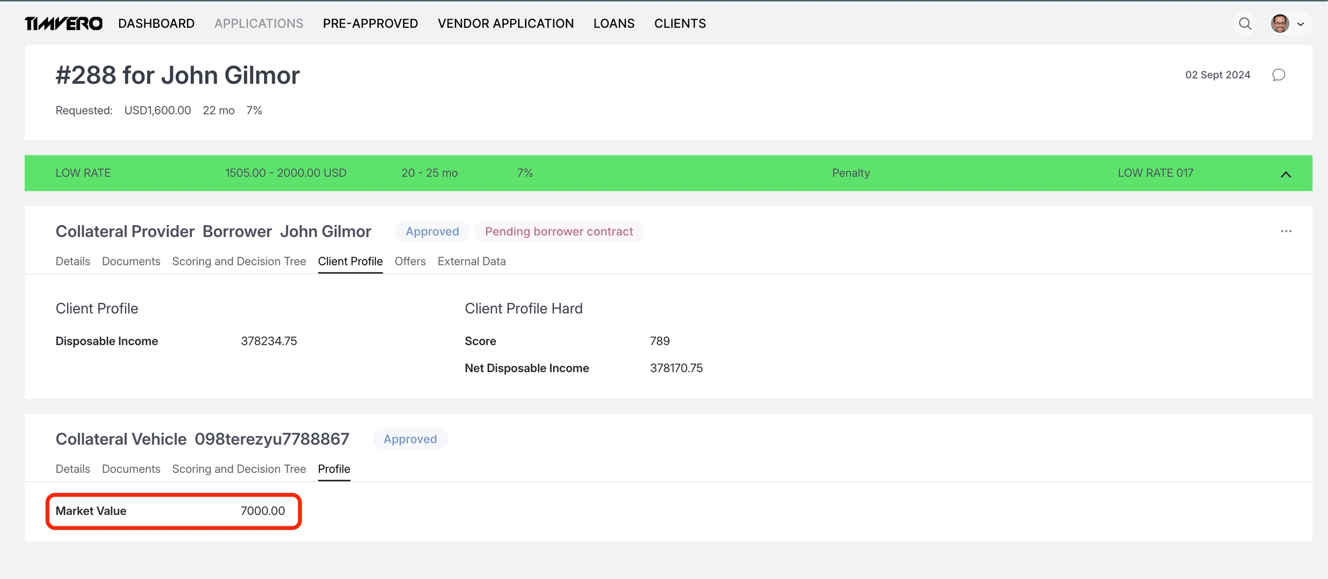Open the three-dots menu for Collateral Provider

tap(1286, 231)
